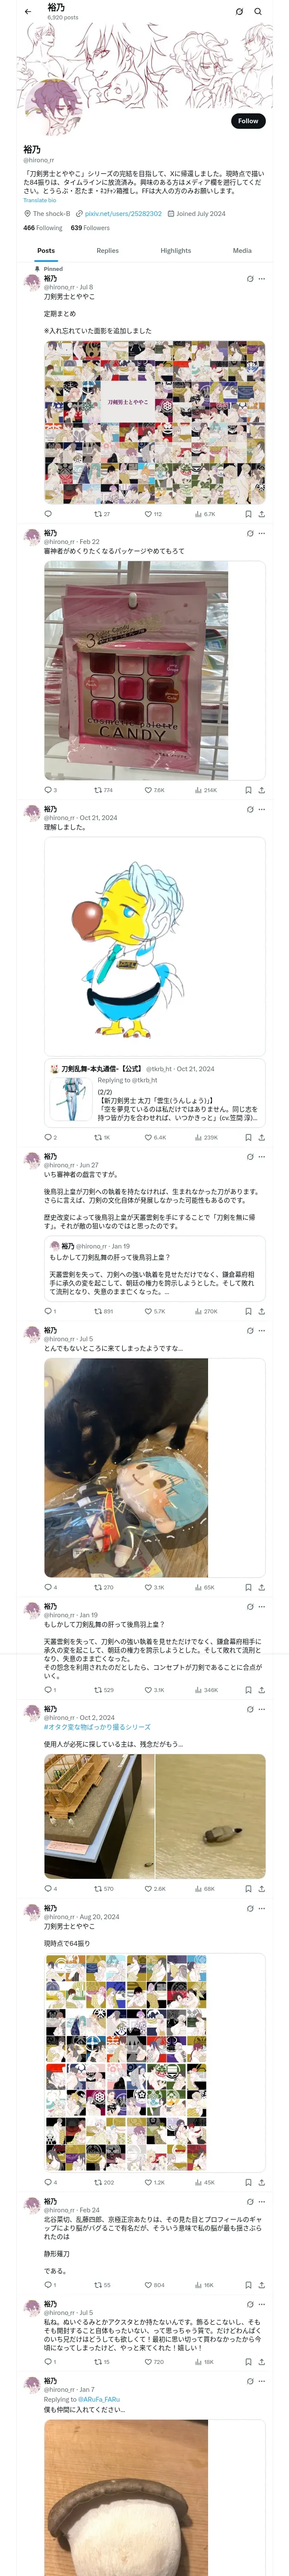Switch to the Replies tab
This screenshot has height=2576, width=289.
click(x=107, y=251)
